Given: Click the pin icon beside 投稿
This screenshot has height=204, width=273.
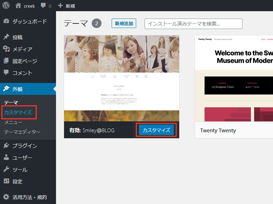Looking at the screenshot, I should click(6, 37).
